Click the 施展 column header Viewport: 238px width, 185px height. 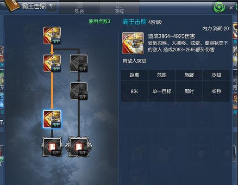(x=189, y=75)
